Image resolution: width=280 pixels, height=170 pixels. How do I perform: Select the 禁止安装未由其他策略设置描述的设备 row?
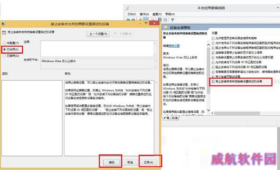click(x=237, y=81)
